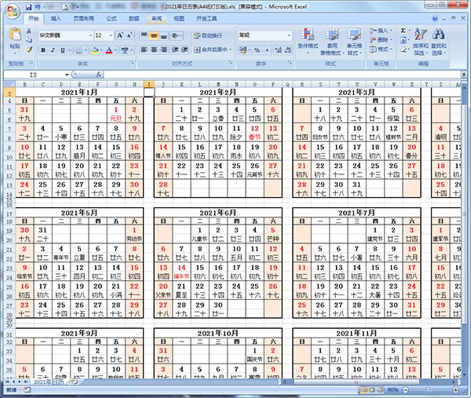Open the Borders dropdown arrow

[86, 50]
